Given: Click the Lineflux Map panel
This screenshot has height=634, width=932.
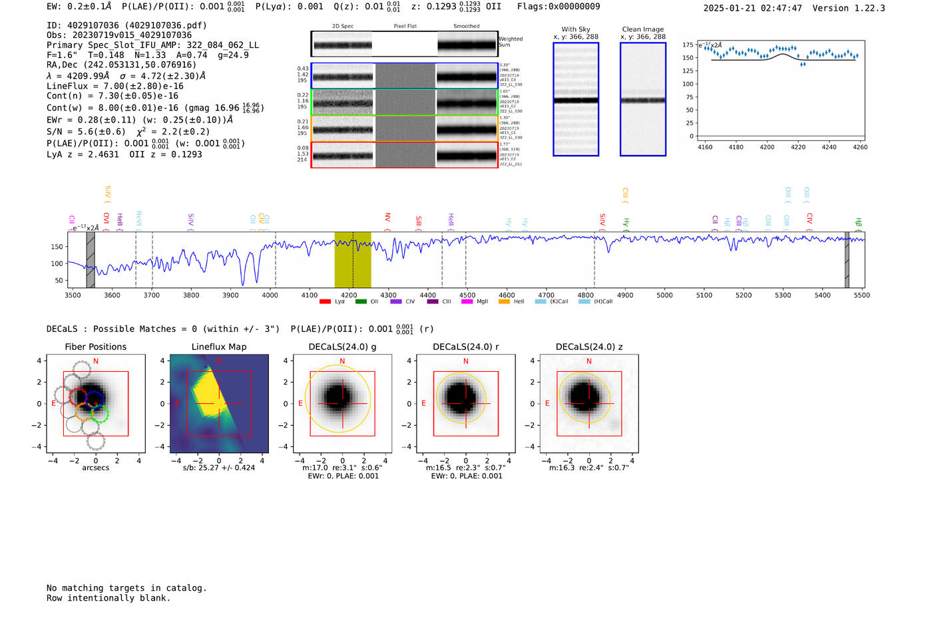Looking at the screenshot, I should (219, 404).
